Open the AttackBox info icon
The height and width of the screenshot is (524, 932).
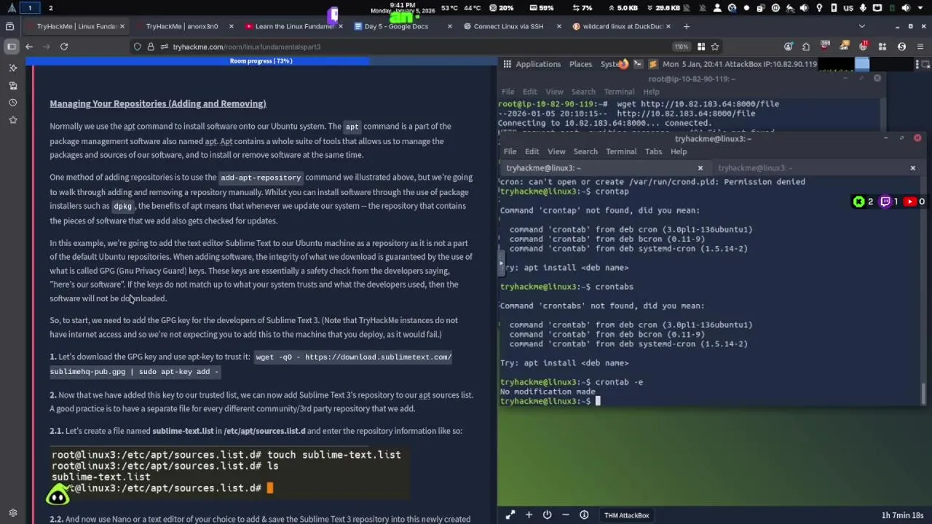584,515
